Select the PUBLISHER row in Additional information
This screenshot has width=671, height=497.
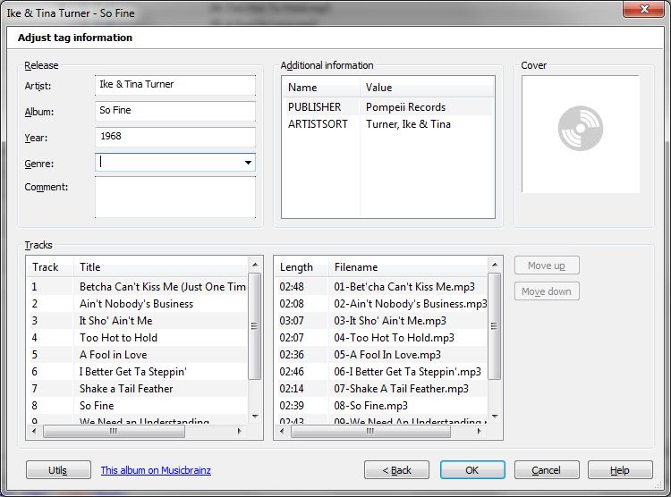(x=387, y=107)
